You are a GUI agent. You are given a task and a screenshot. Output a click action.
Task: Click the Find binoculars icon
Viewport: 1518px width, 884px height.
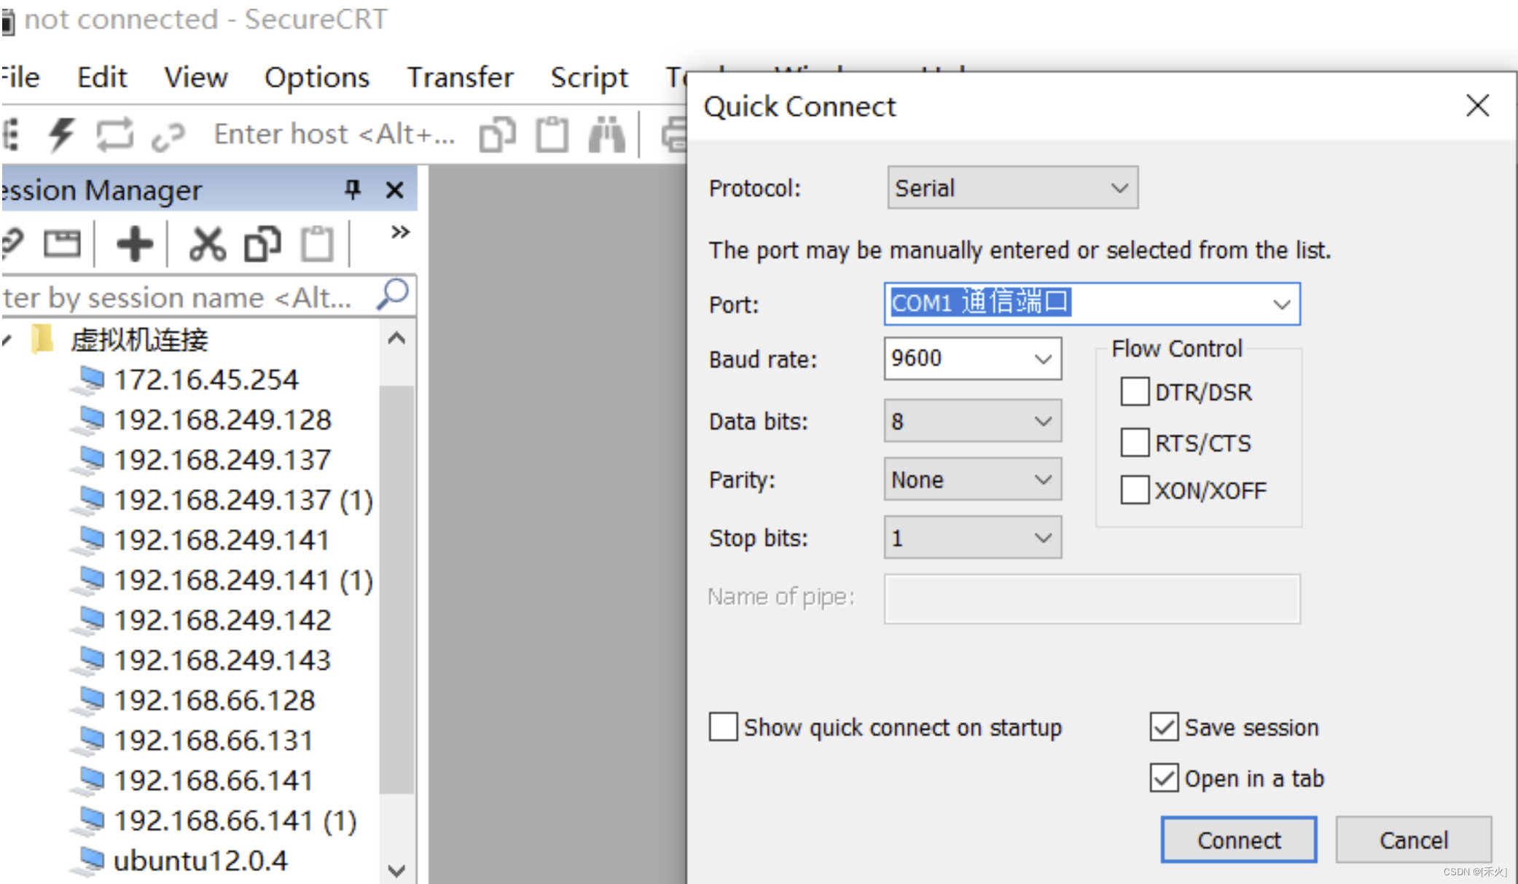(x=606, y=135)
